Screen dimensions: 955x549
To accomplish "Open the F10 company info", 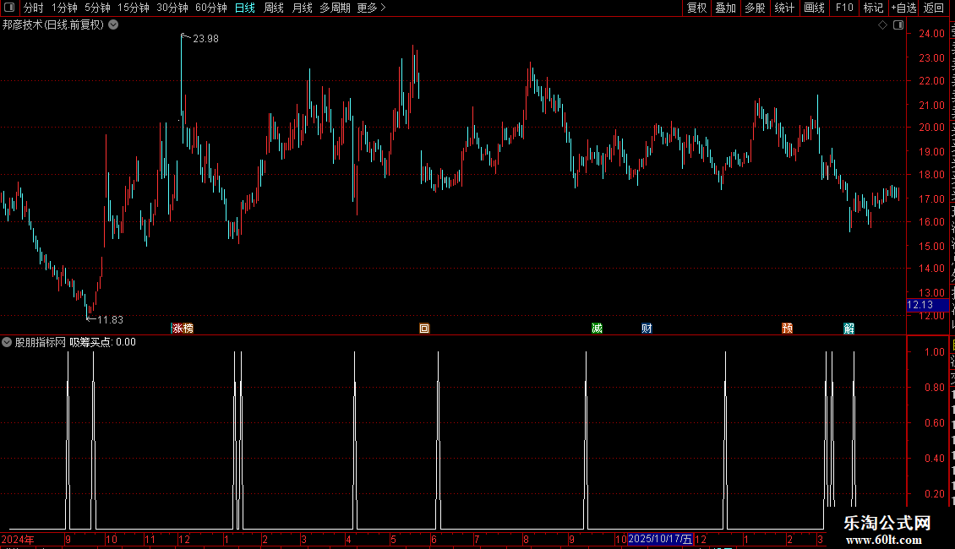I will tap(844, 8).
